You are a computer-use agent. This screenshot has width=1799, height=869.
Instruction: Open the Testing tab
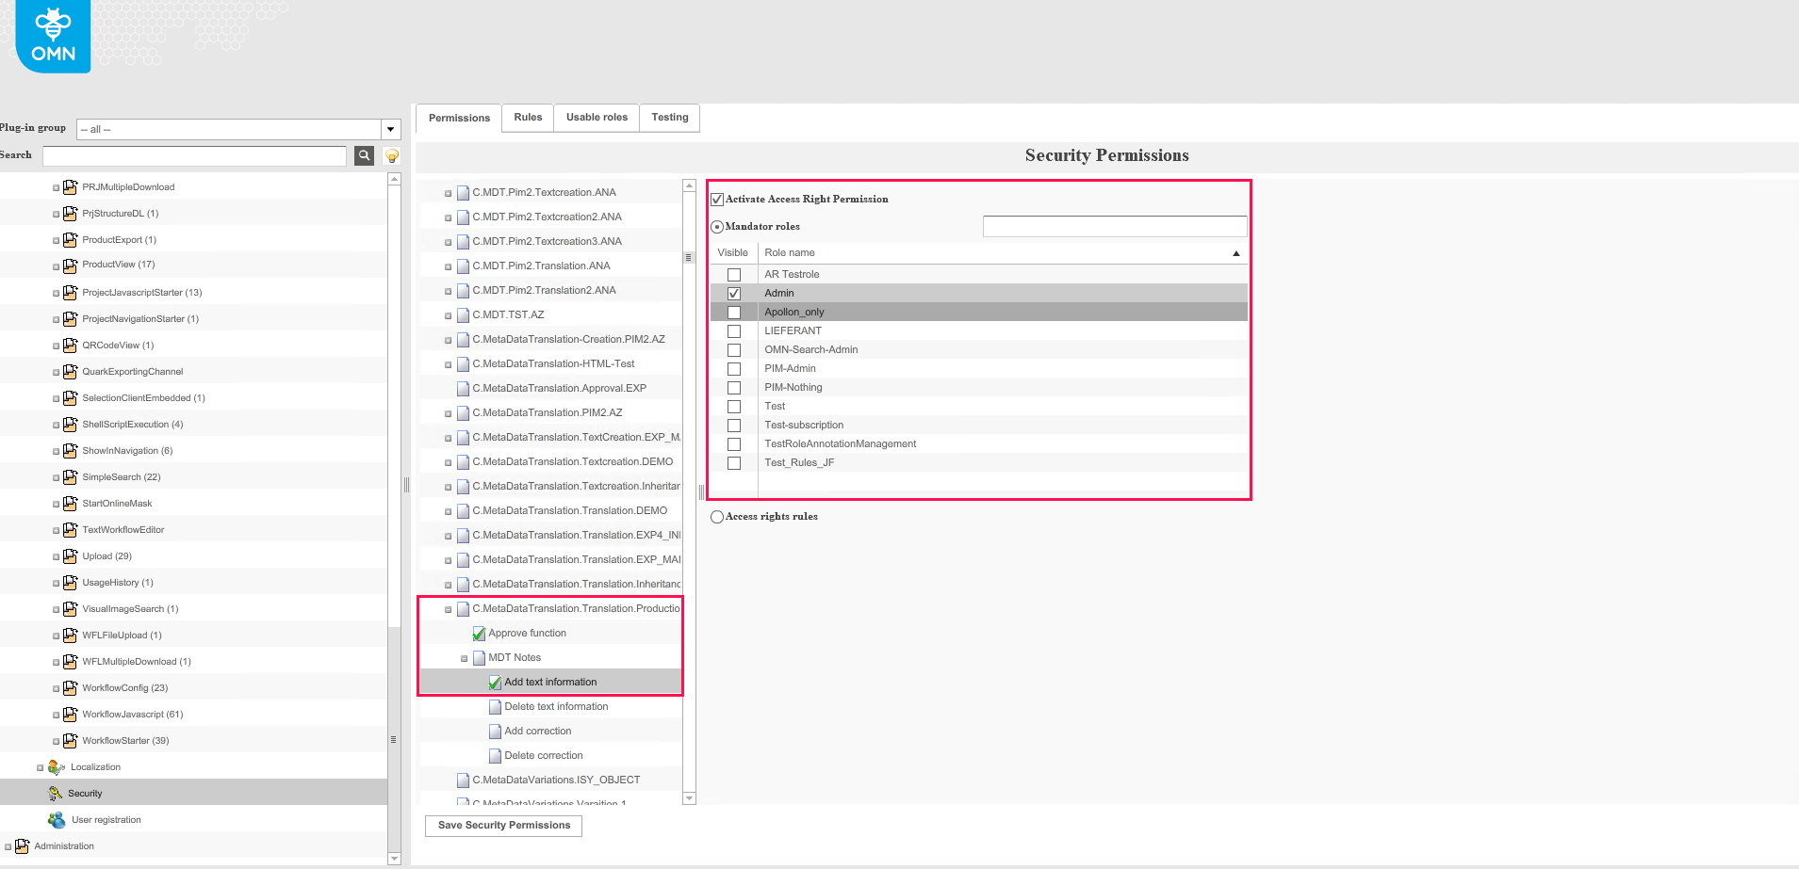click(669, 117)
